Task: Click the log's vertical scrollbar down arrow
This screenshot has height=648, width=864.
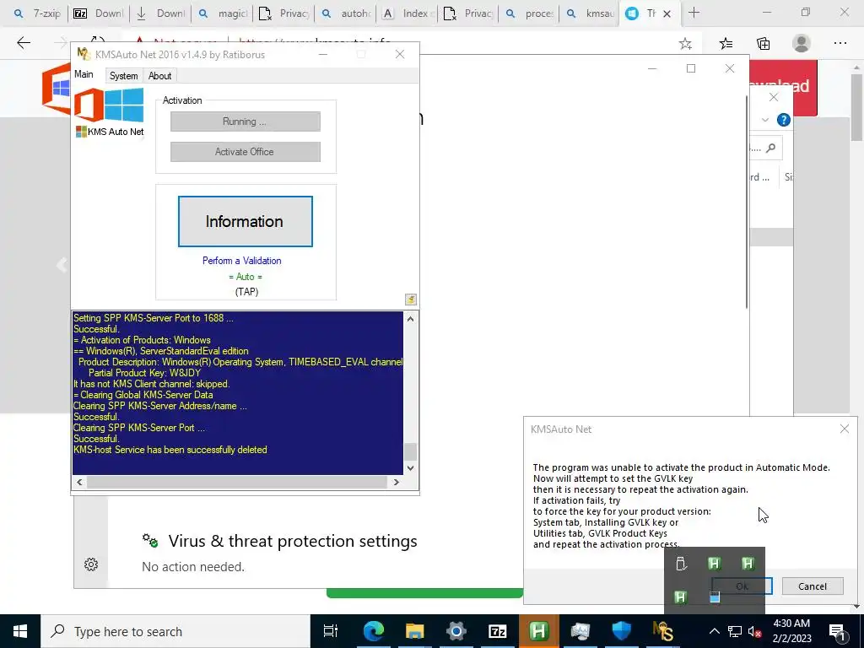Action: (411, 467)
